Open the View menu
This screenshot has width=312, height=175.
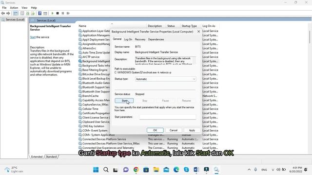(24, 8)
